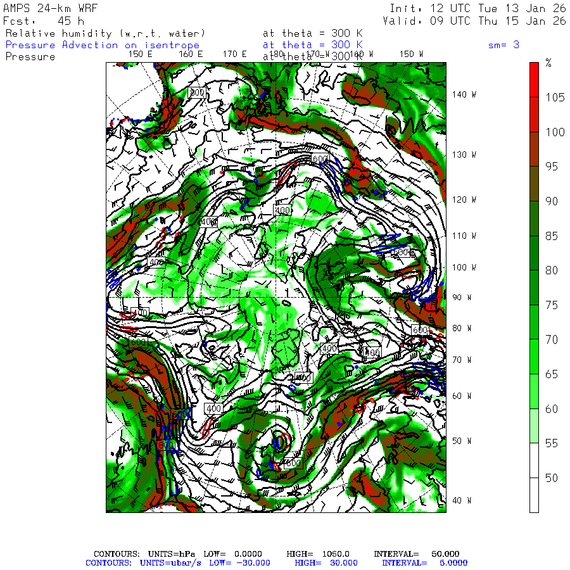Pick the pale green 55–60 colorbar segment
Viewport: 570px width, 570px height.
[534, 426]
